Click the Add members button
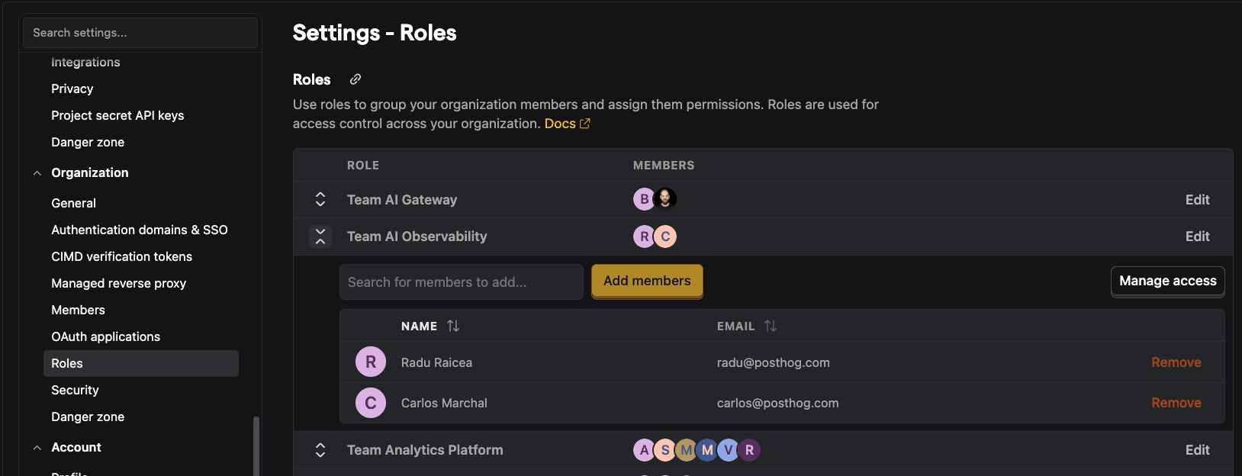The image size is (1242, 476). [647, 281]
